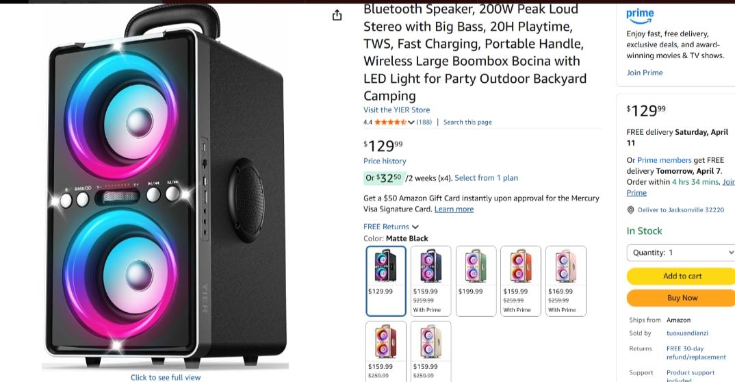Image resolution: width=735 pixels, height=382 pixels.
Task: Click the share icon above product image
Action: pyautogui.click(x=337, y=15)
